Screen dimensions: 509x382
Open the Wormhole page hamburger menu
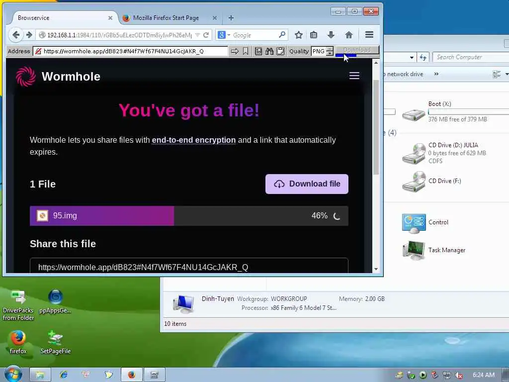click(x=354, y=76)
